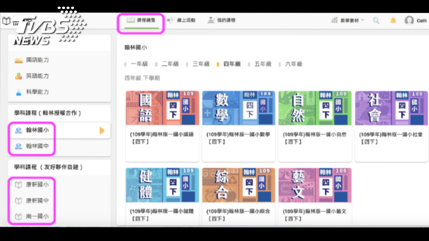Click the book icon beside 南一國小

pyautogui.click(x=18, y=217)
